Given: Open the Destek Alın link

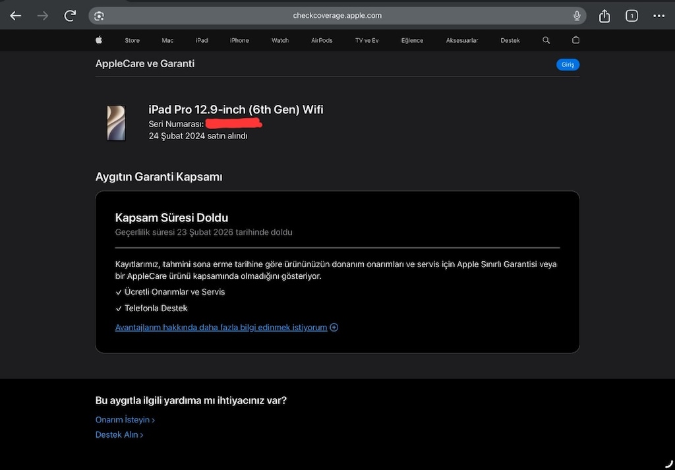Looking at the screenshot, I should point(119,434).
